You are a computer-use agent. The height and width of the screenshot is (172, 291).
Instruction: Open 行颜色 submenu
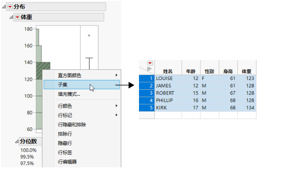(82, 106)
